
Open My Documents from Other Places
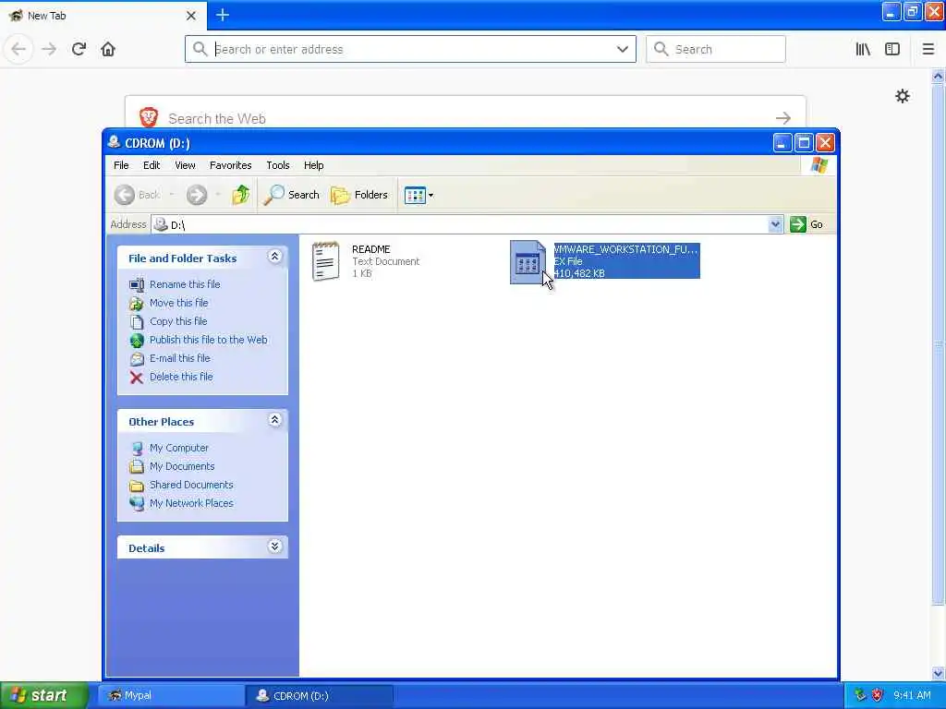pyautogui.click(x=182, y=466)
